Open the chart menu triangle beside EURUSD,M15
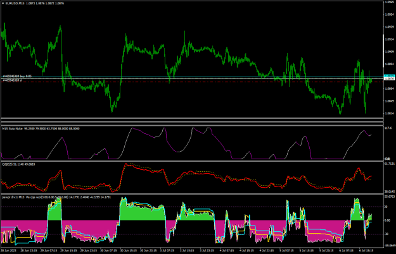The width and height of the screenshot is (396, 254). tap(3, 4)
